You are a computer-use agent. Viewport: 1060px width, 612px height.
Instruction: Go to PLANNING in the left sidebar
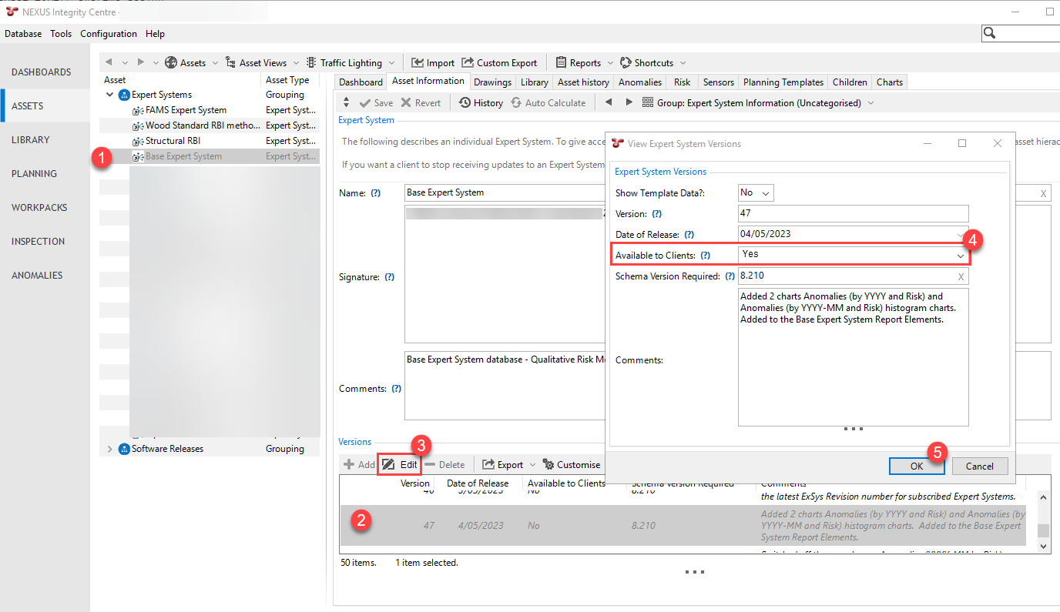(34, 174)
